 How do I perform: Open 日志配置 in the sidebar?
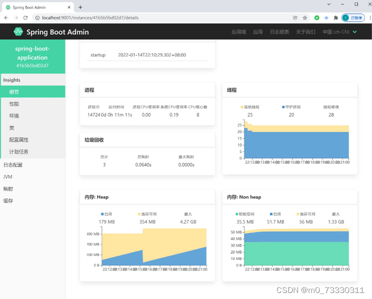[x=32, y=164]
